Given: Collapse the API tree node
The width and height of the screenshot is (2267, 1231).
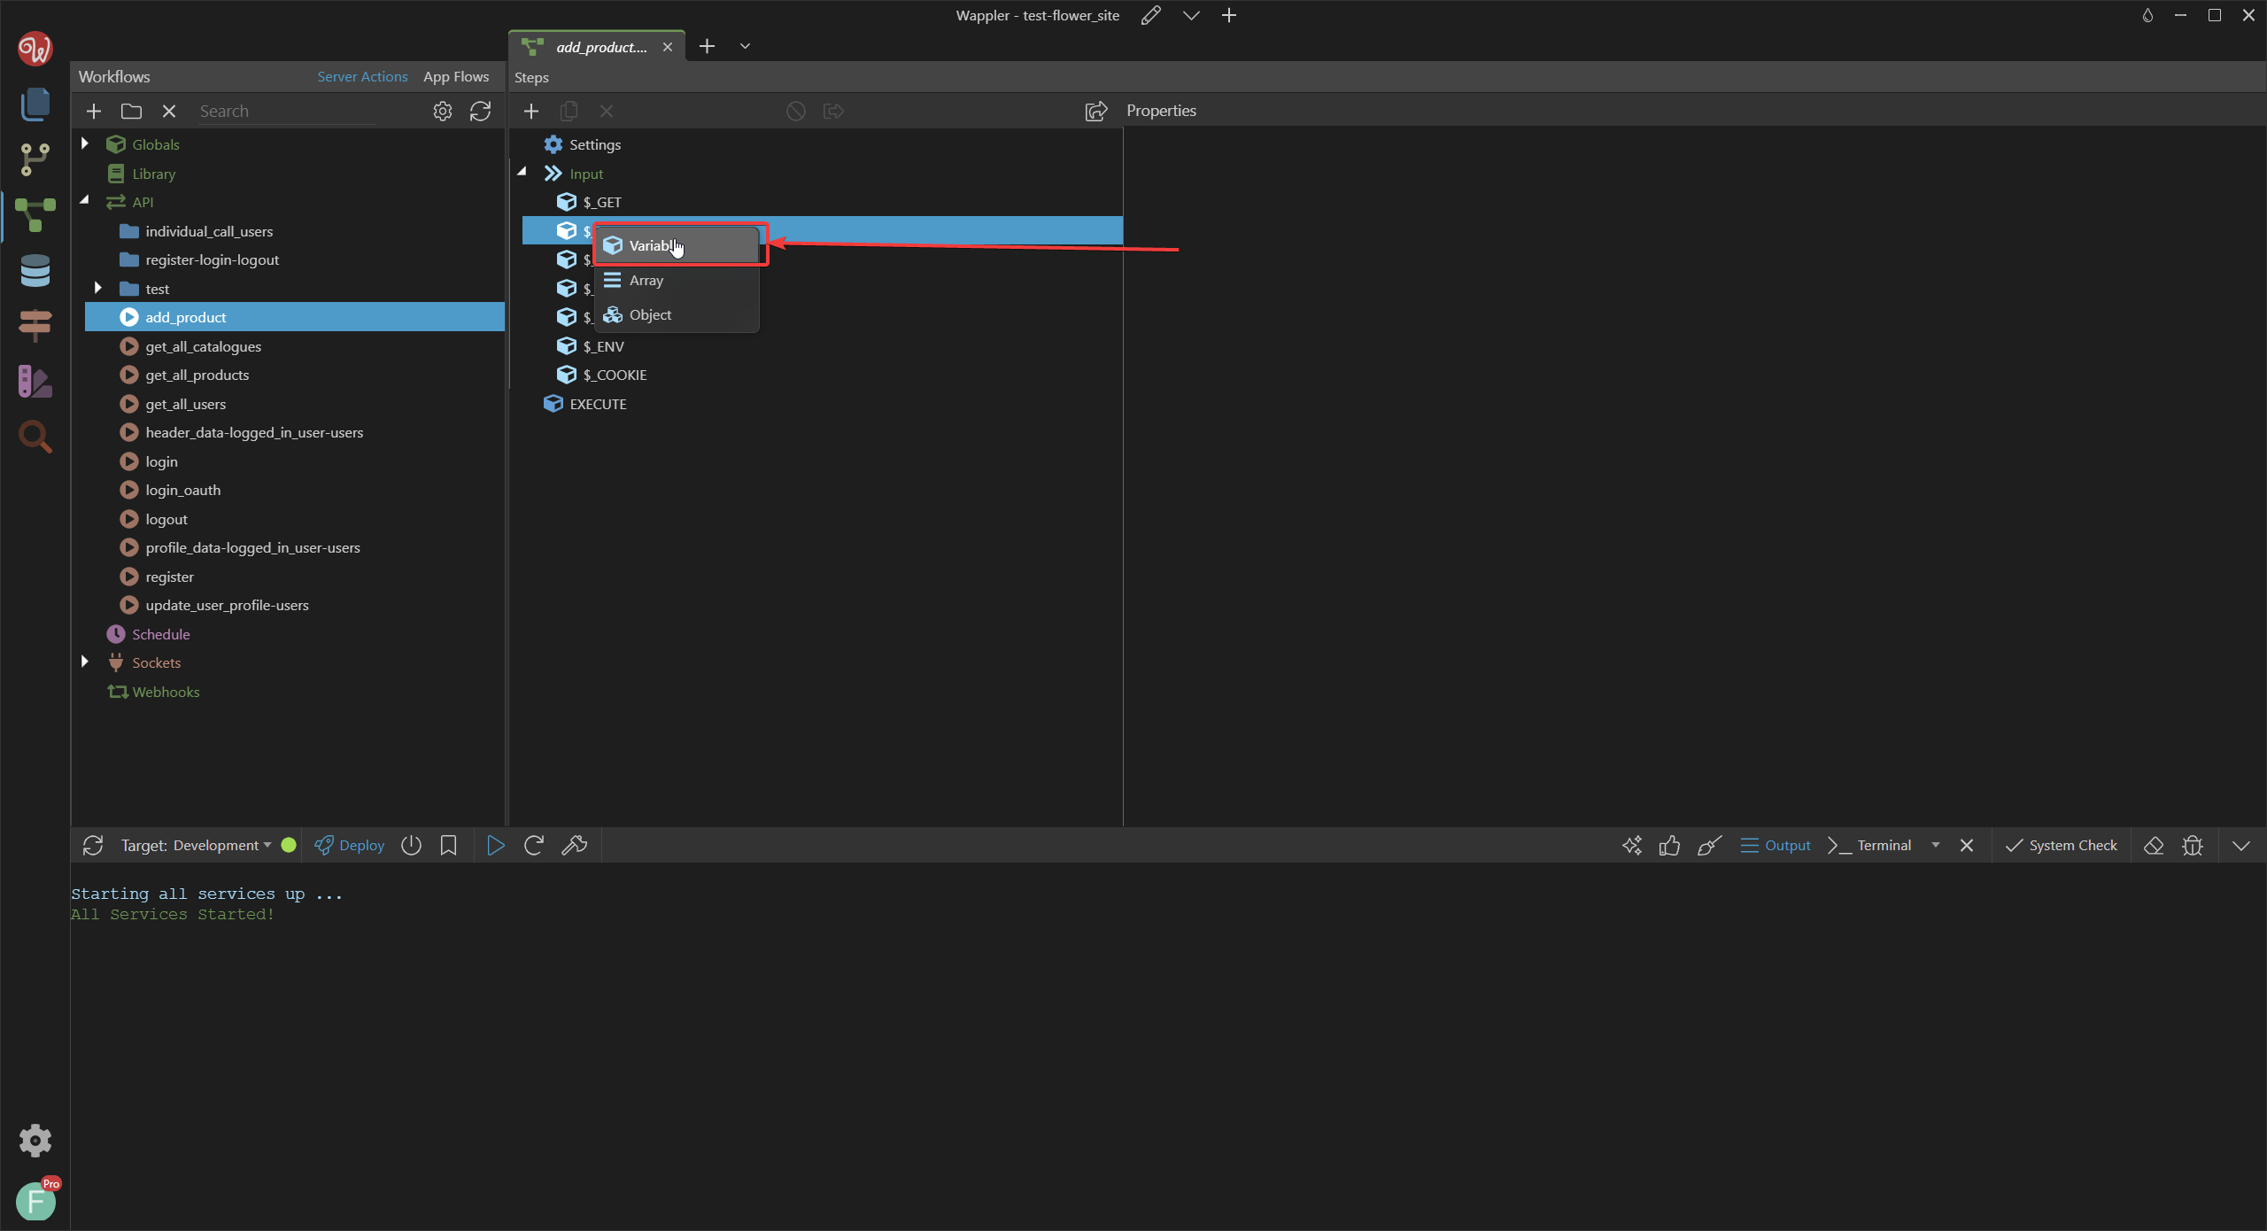Looking at the screenshot, I should [x=85, y=201].
